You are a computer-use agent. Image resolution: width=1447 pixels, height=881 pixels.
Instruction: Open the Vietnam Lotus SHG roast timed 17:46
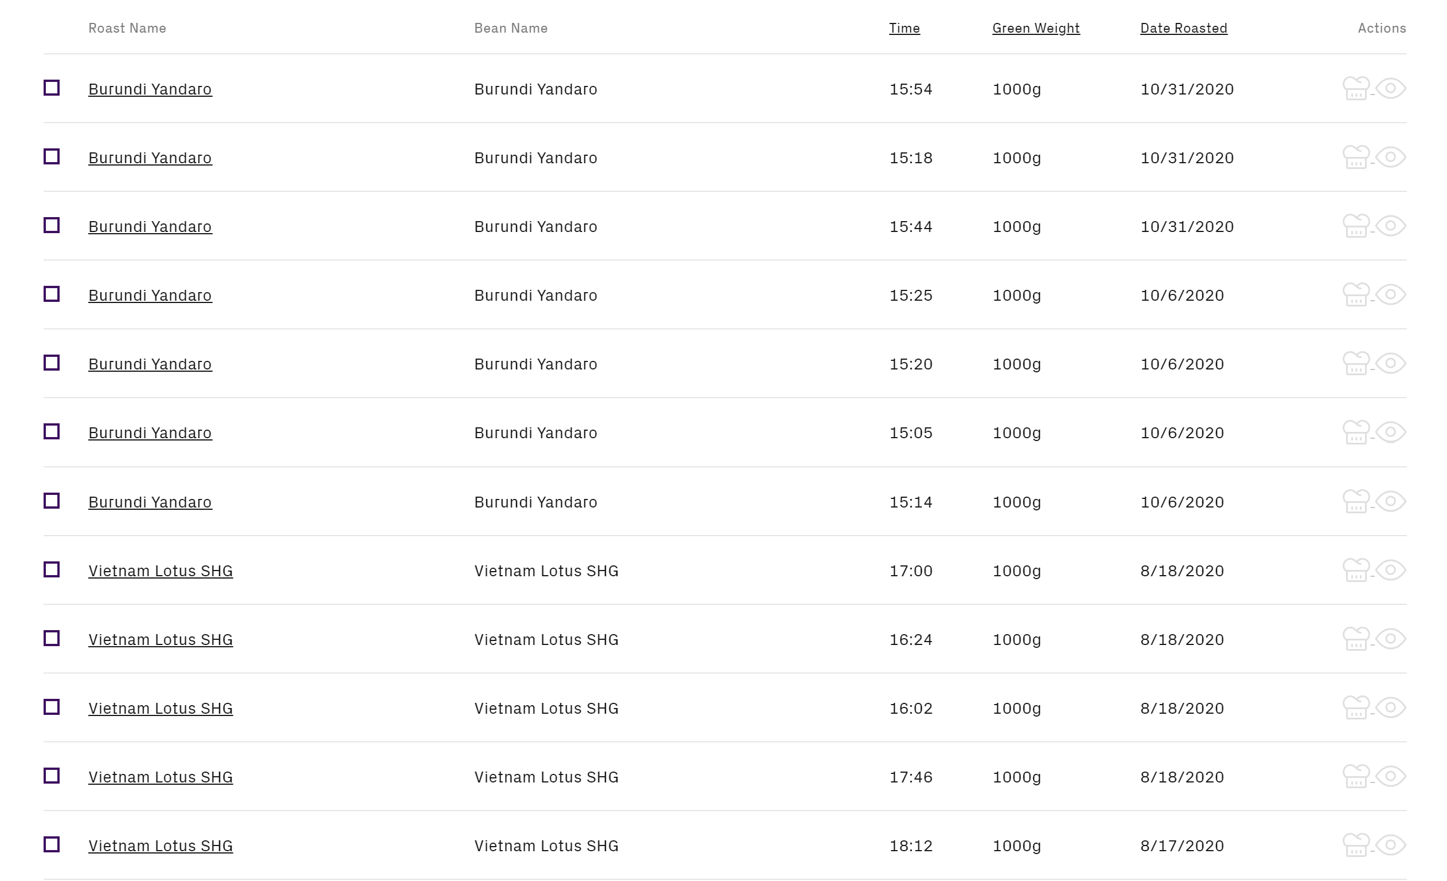(x=161, y=777)
